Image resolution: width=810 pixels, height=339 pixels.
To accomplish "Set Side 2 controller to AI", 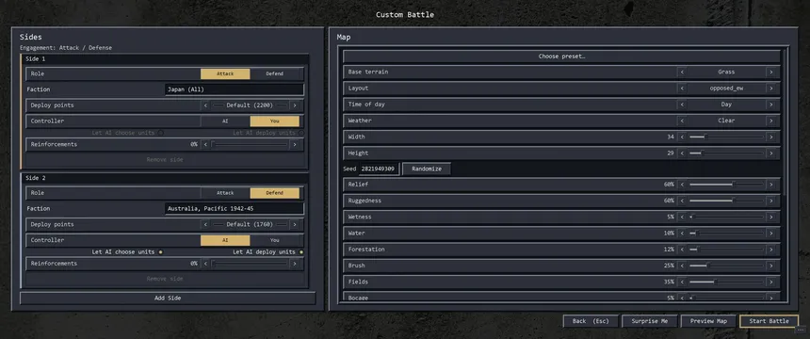I will click(x=225, y=240).
